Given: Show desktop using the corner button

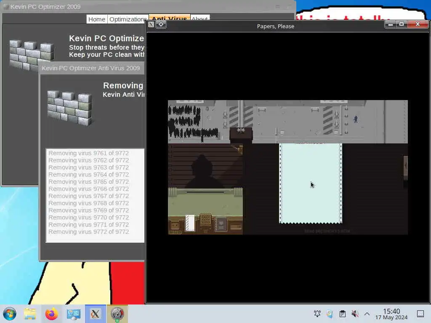Looking at the screenshot, I should point(420,314).
